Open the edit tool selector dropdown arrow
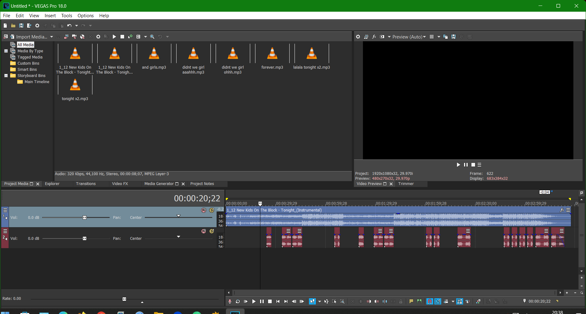 pos(319,301)
